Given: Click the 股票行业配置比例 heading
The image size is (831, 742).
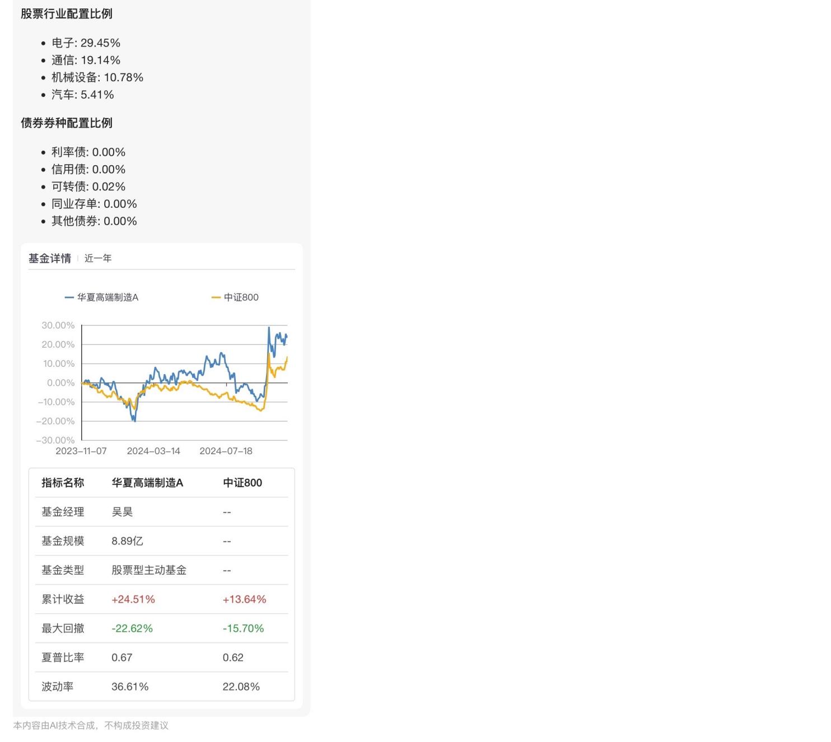Looking at the screenshot, I should click(67, 13).
